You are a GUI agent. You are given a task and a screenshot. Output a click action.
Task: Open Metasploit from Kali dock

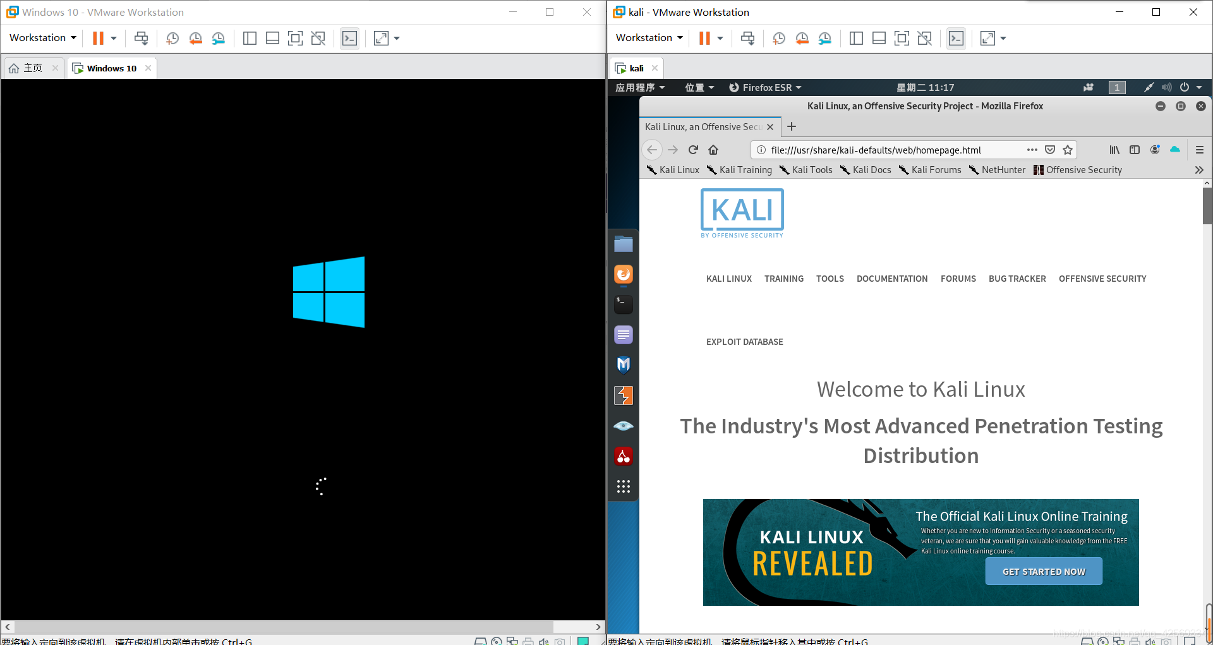click(x=624, y=365)
